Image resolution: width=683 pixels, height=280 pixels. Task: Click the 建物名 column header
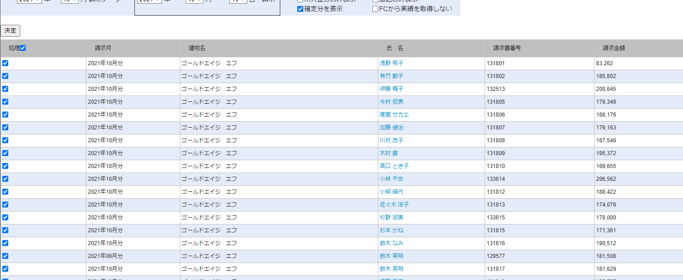[197, 48]
